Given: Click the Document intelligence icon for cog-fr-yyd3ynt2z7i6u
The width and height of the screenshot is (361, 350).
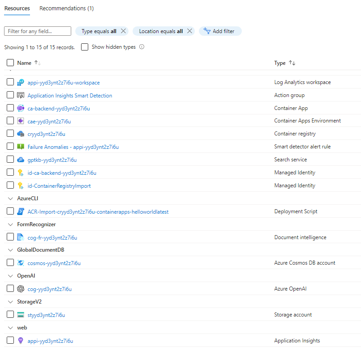Looking at the screenshot, I should coord(21,237).
